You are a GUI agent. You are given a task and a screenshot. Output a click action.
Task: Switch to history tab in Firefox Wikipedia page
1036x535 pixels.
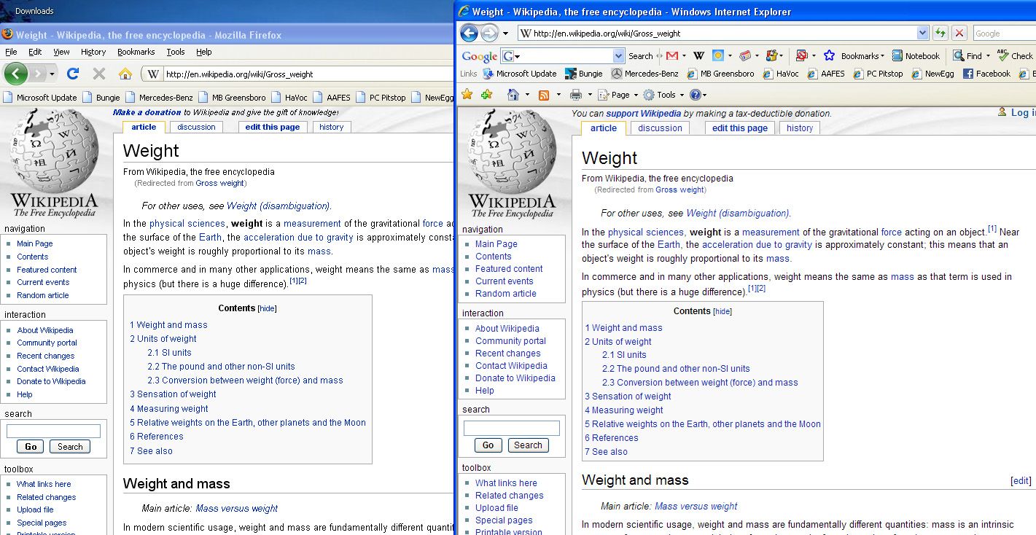pyautogui.click(x=331, y=127)
